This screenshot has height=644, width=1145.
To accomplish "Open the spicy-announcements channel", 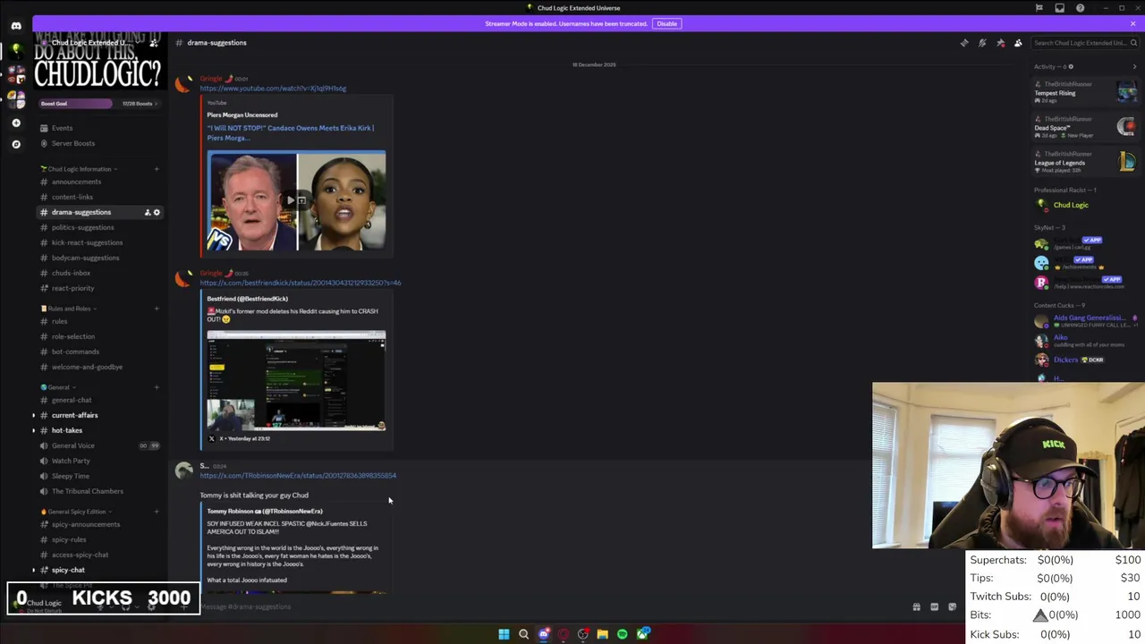I will [98, 524].
